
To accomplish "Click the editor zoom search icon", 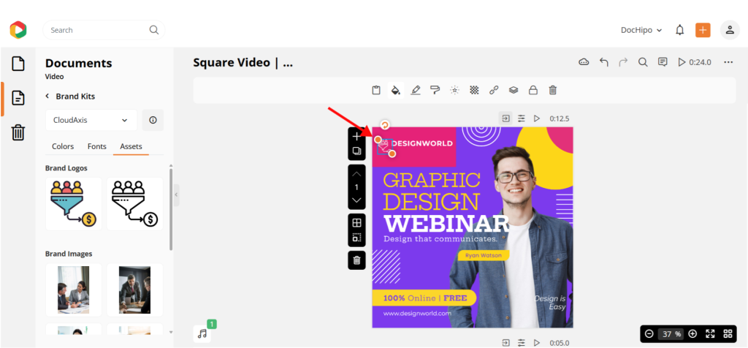I will [643, 62].
